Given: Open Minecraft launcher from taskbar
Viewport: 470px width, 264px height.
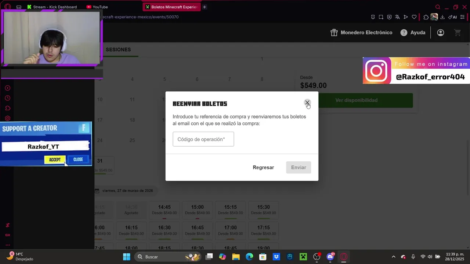Looking at the screenshot, I should click(x=303, y=257).
